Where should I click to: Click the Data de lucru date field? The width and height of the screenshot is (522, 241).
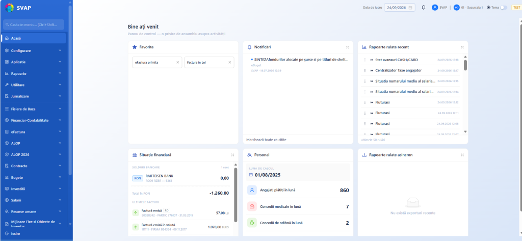400,7
